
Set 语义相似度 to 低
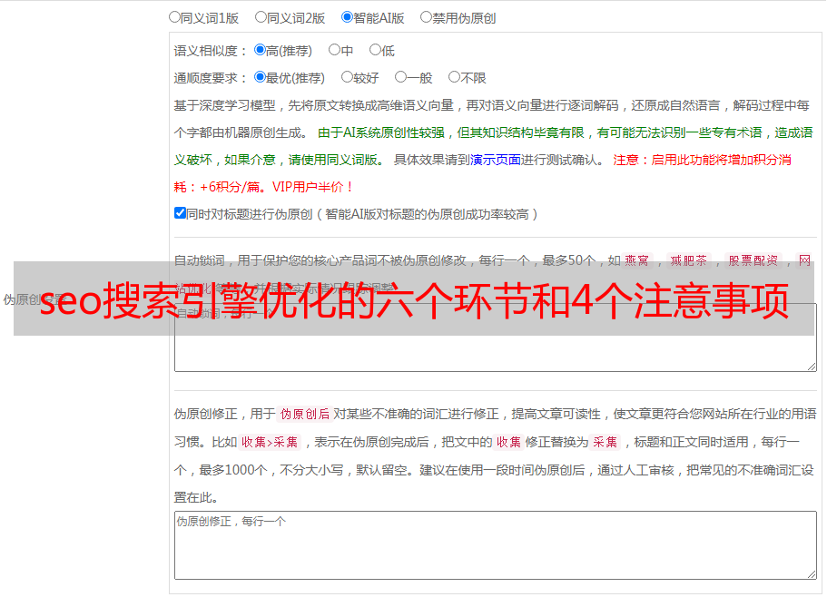375,50
